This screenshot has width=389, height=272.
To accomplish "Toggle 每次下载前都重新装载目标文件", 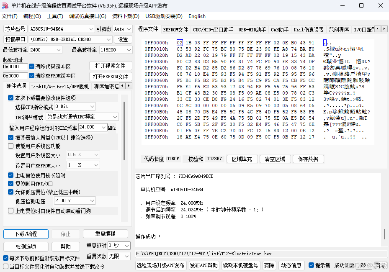I will pyautogui.click(x=6, y=258).
